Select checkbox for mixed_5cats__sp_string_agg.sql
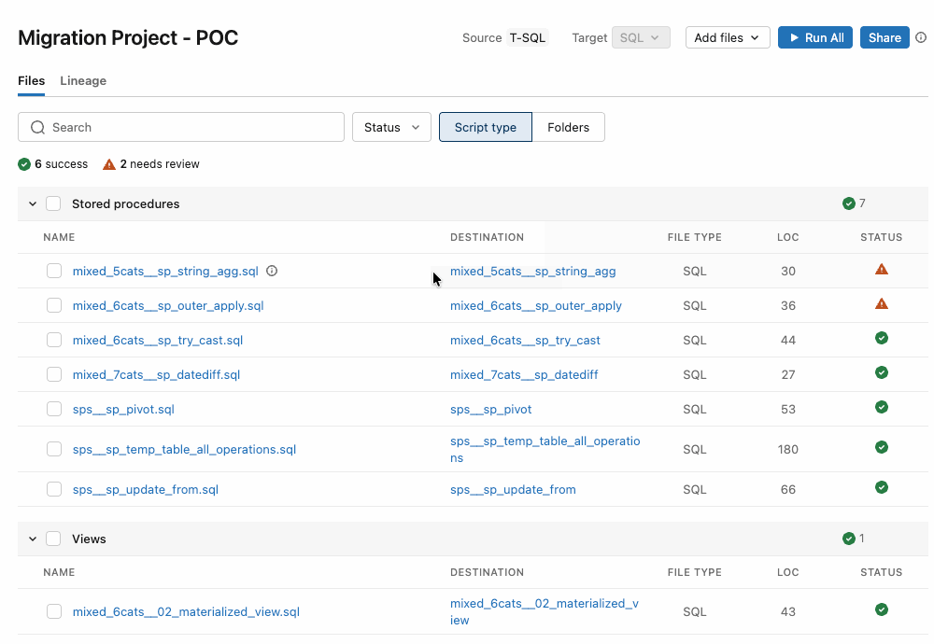This screenshot has height=644, width=934. [54, 271]
